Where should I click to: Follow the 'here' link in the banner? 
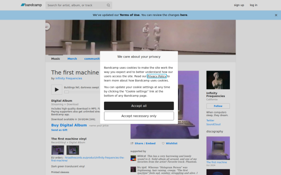184,15
